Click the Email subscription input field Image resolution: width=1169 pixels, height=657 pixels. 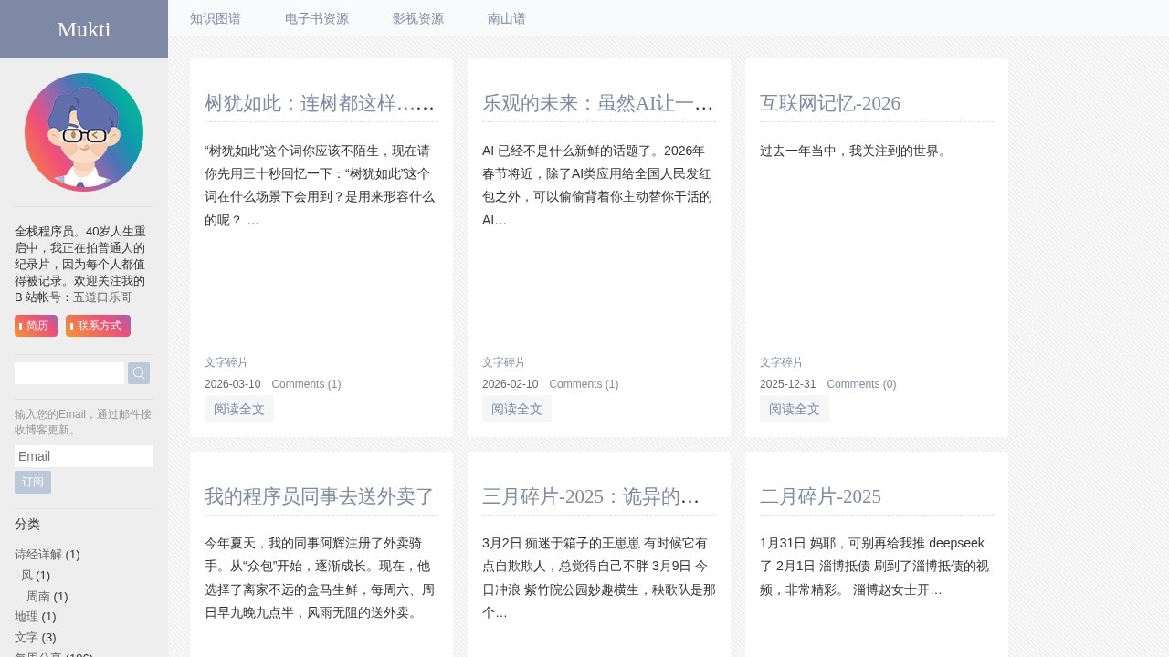click(84, 456)
